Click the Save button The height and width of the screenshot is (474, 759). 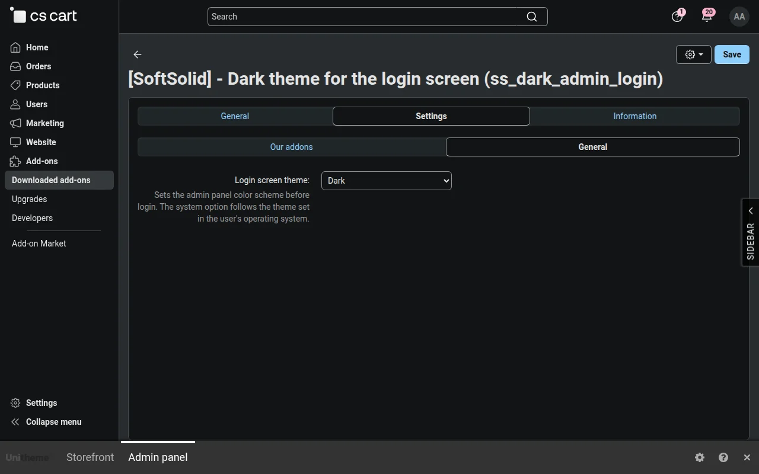tap(732, 55)
